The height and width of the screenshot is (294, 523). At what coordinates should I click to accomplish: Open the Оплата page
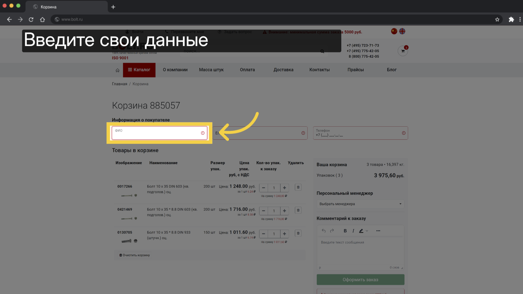pyautogui.click(x=247, y=70)
